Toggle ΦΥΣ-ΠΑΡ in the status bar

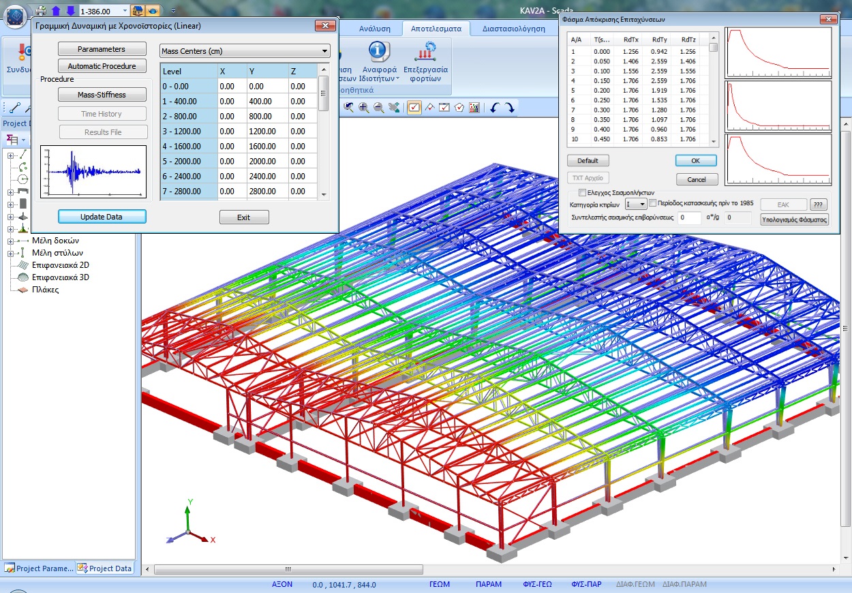click(x=586, y=584)
